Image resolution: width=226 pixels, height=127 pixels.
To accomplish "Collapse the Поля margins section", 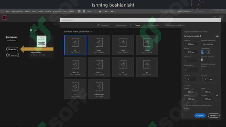I will [x=187, y=85].
